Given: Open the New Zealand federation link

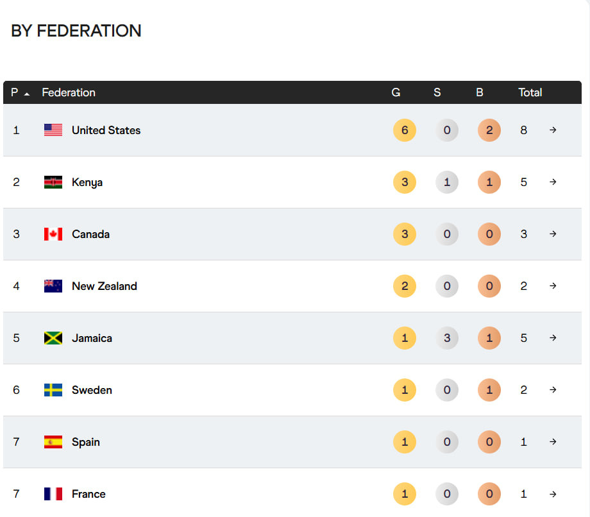Looking at the screenshot, I should (x=105, y=286).
